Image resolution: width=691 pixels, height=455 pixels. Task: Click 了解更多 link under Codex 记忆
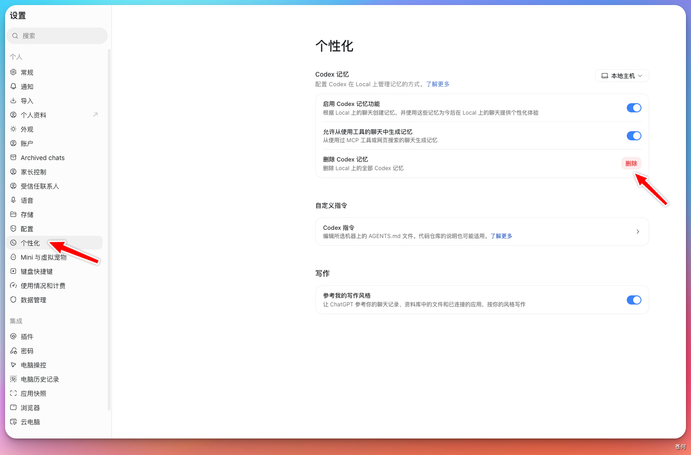click(x=438, y=84)
